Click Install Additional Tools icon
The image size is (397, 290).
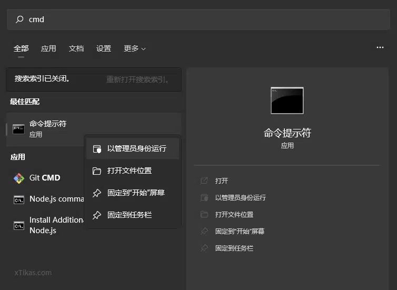[x=19, y=225]
